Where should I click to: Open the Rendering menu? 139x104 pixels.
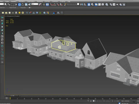[40, 1]
